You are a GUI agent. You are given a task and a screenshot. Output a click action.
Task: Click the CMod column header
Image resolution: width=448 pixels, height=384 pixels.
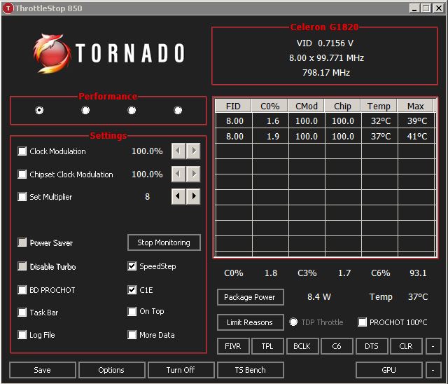[x=307, y=106]
